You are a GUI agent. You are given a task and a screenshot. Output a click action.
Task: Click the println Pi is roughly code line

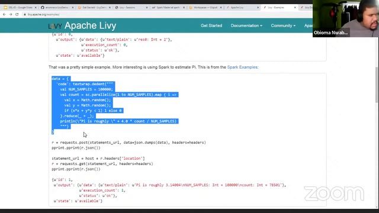tap(118, 121)
